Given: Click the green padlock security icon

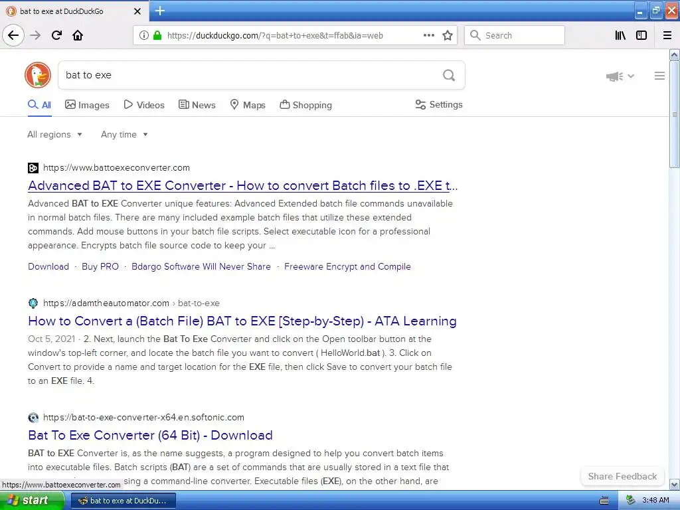Looking at the screenshot, I should [157, 36].
